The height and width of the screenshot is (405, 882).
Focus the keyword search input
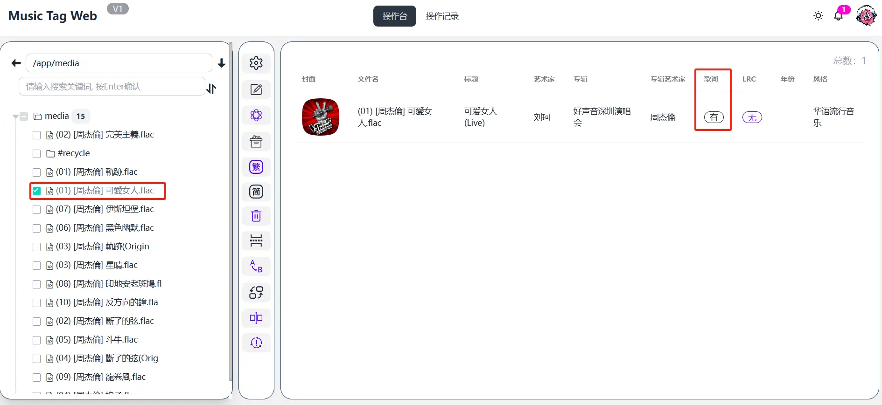(112, 86)
